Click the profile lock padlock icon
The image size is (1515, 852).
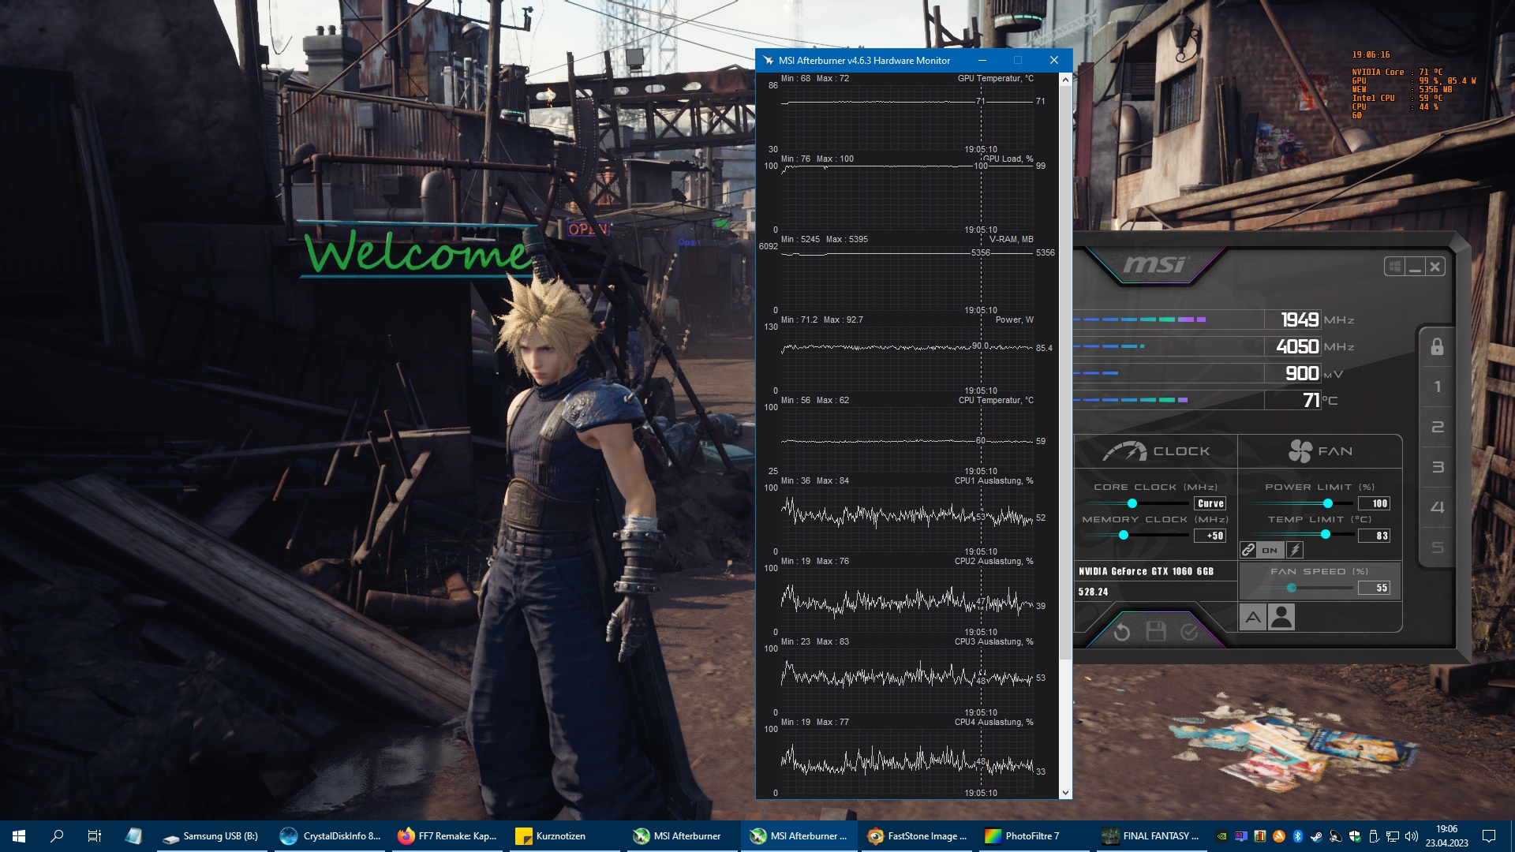1437,347
